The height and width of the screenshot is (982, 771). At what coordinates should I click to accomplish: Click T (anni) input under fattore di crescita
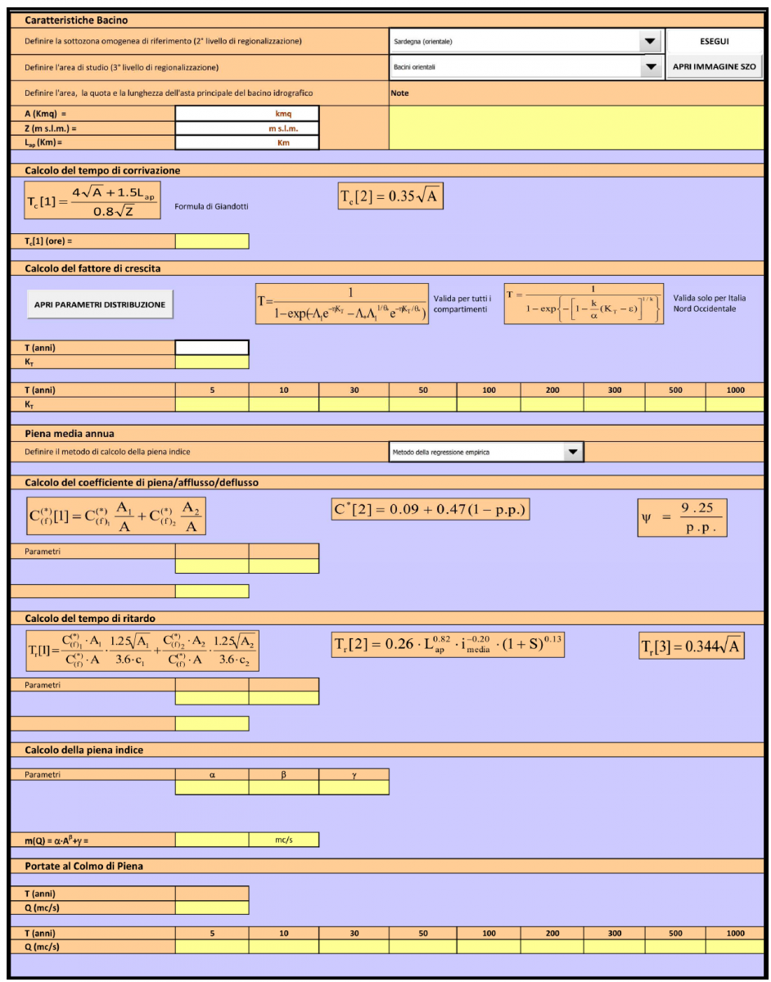(x=211, y=348)
